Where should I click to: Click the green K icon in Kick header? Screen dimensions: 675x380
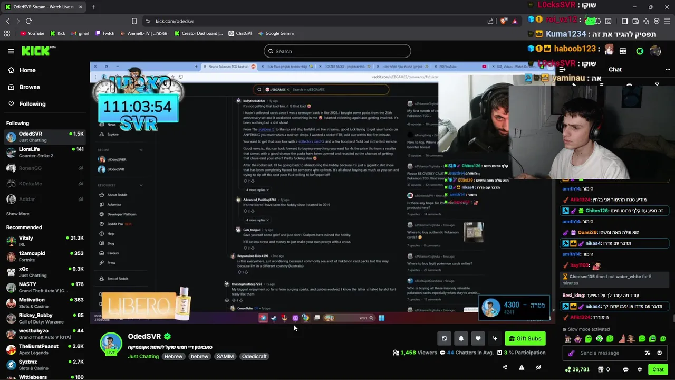click(640, 51)
